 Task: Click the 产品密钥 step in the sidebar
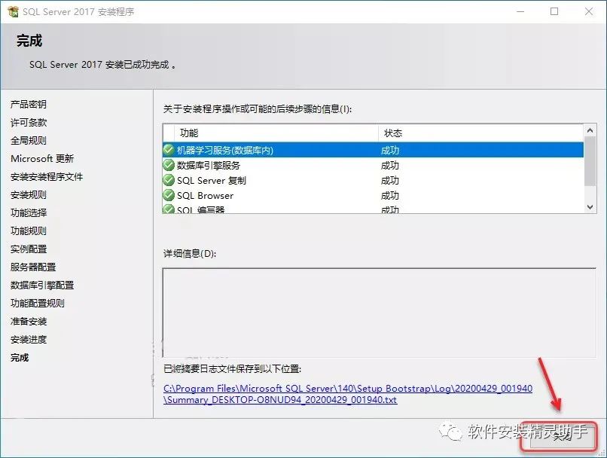(29, 104)
